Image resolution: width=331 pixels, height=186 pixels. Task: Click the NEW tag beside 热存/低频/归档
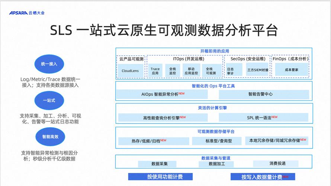pyautogui.click(x=163, y=140)
